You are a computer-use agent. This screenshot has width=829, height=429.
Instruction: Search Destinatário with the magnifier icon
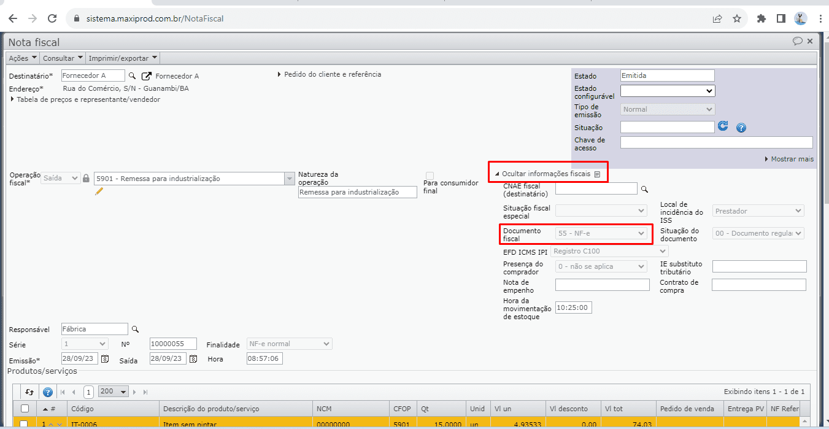131,75
